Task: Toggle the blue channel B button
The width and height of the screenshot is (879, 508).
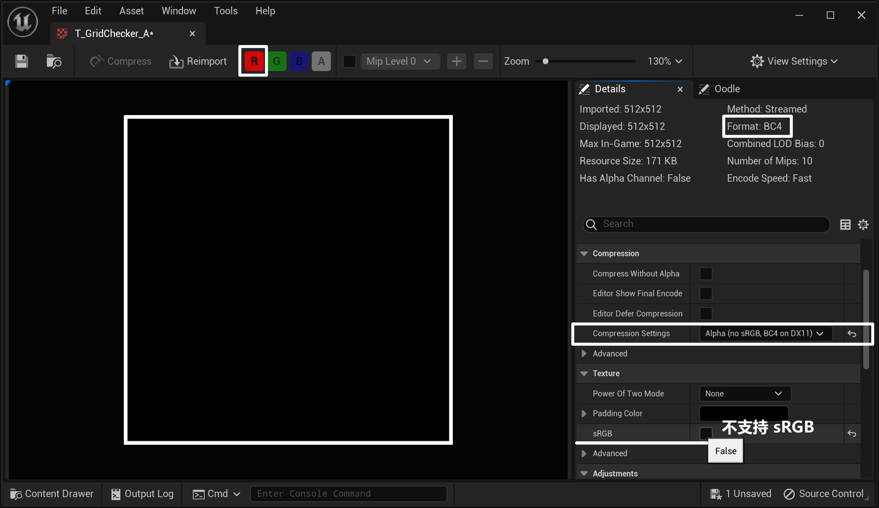Action: coord(299,61)
